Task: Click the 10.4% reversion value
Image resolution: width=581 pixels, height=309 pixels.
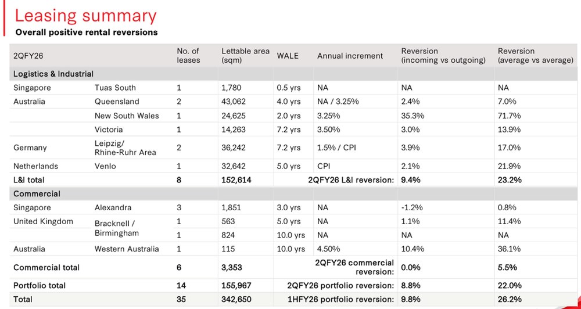Action: 413,249
